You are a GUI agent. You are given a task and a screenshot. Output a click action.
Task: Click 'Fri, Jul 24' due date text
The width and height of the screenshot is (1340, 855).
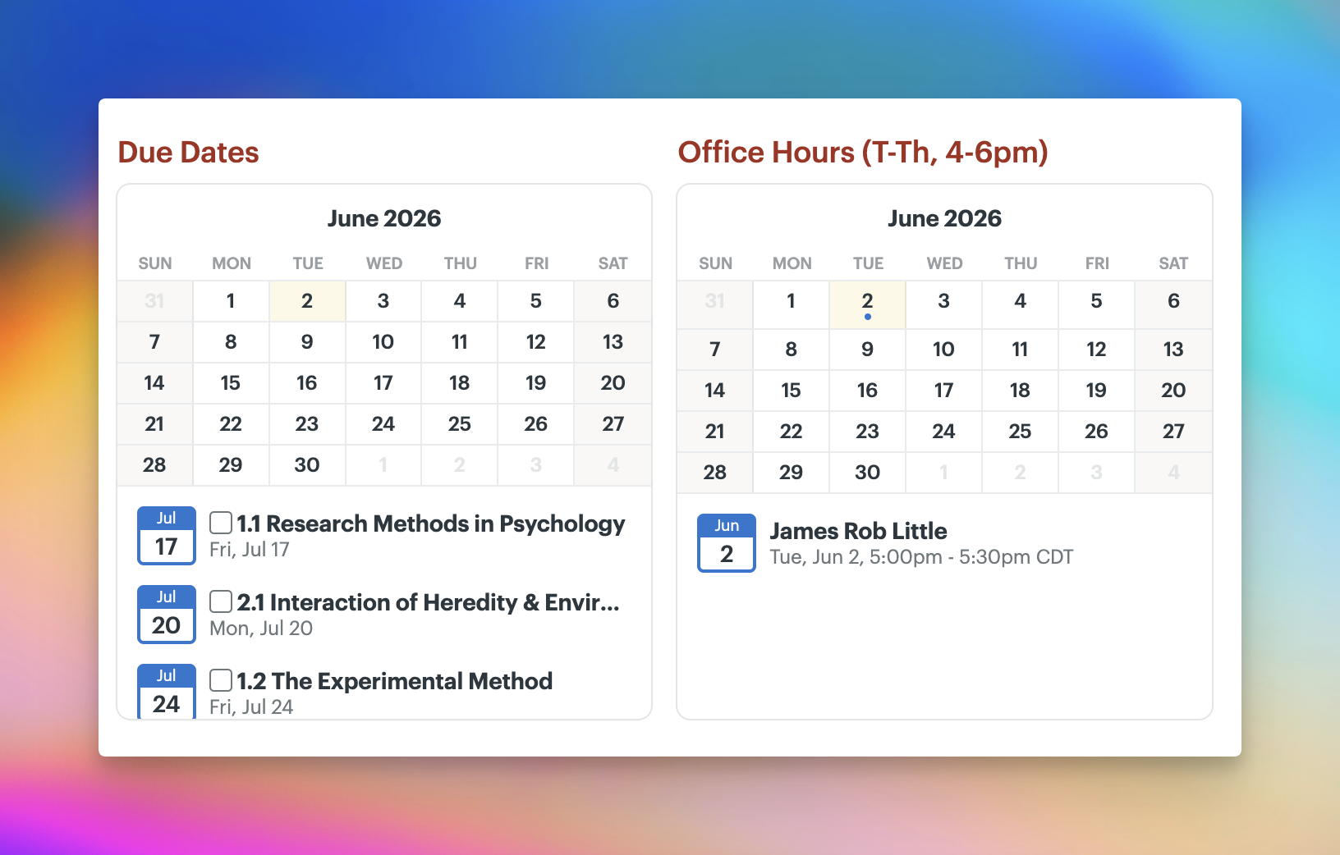pos(251,707)
